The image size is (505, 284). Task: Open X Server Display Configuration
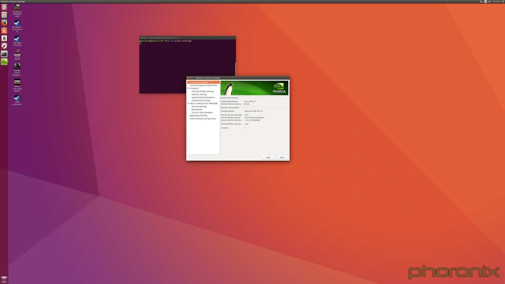(203, 85)
